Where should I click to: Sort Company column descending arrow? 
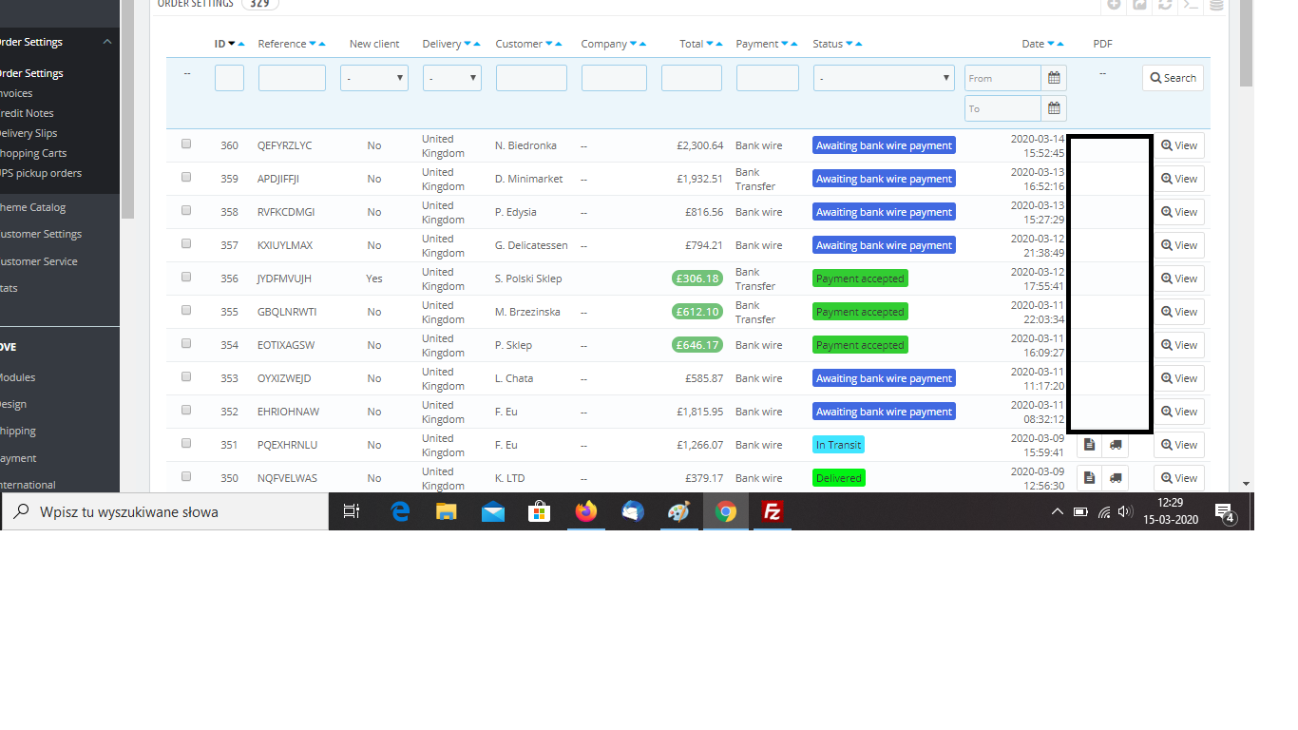(634, 44)
